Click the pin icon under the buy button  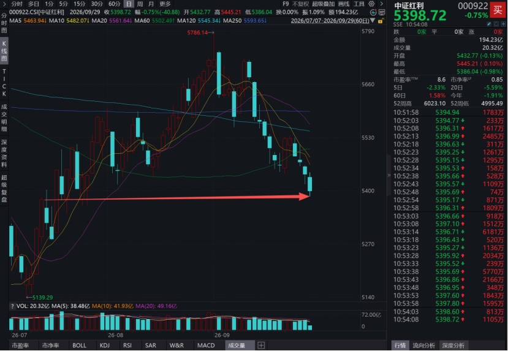[x=496, y=25]
